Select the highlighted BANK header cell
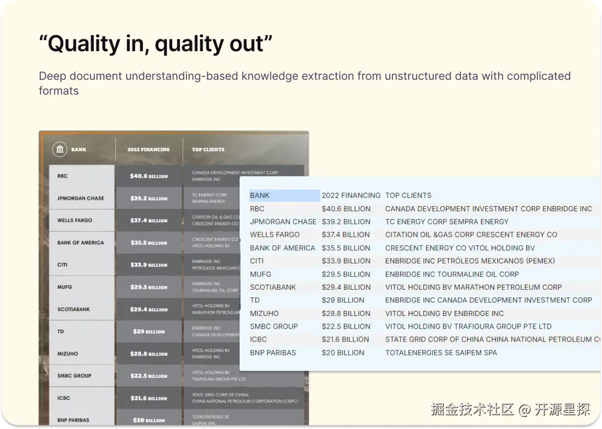Image resolution: width=602 pixels, height=429 pixels. [x=284, y=196]
